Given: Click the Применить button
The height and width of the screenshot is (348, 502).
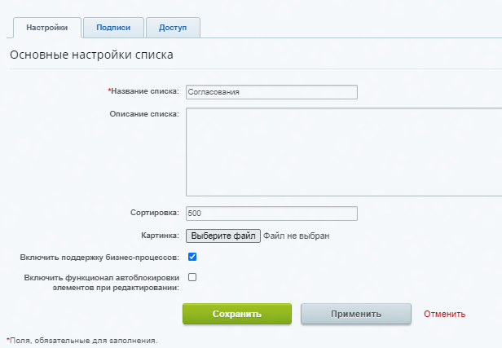Looking at the screenshot, I should [355, 314].
